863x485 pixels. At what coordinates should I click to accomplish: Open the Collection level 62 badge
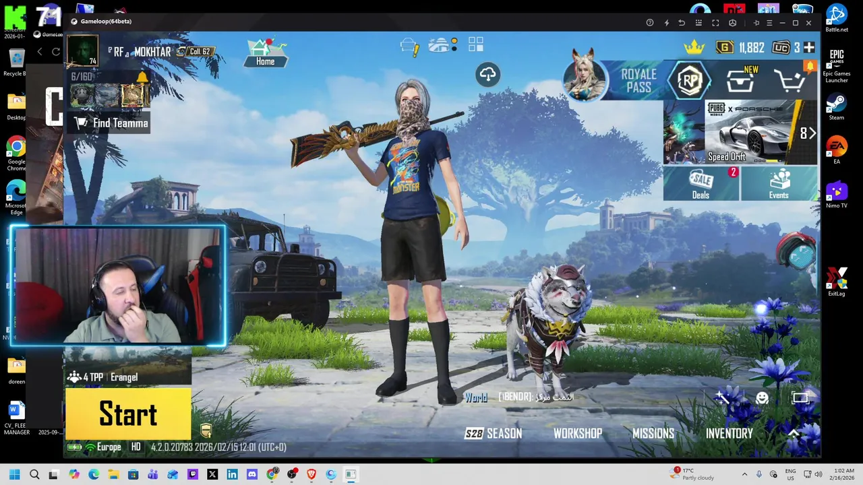196,51
